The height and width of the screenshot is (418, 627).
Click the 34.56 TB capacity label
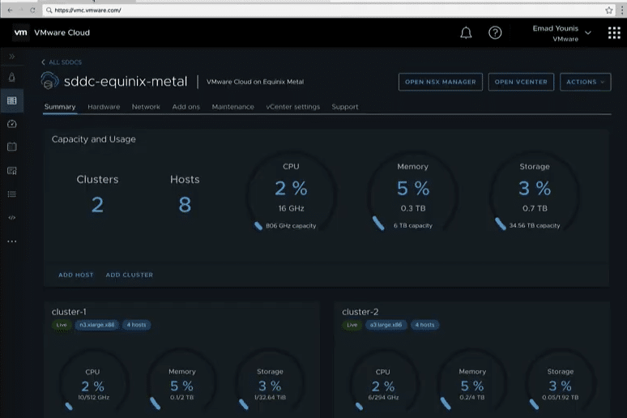(534, 226)
